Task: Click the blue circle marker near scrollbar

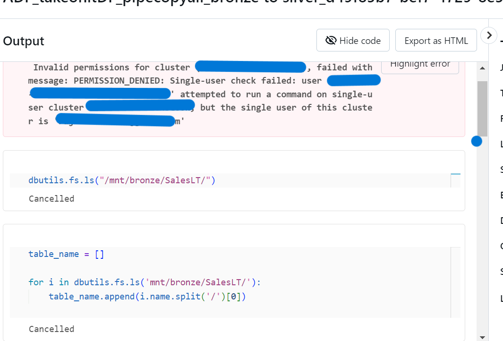Action: coord(477,141)
